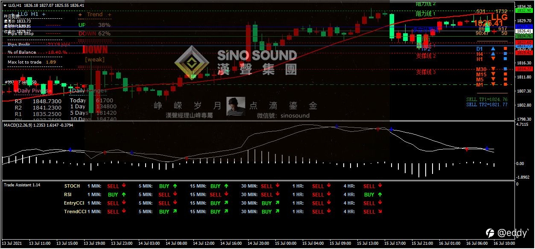Click the green 1832.90 price label
The width and height of the screenshot is (535, 249).
[523, 10]
